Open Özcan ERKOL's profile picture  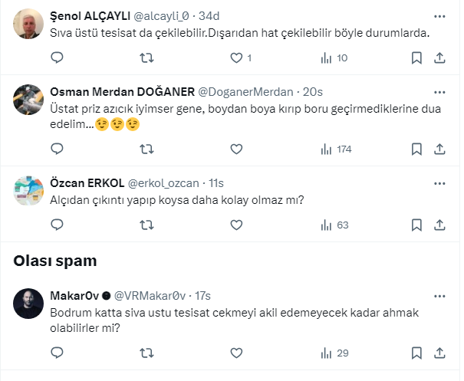coord(29,189)
